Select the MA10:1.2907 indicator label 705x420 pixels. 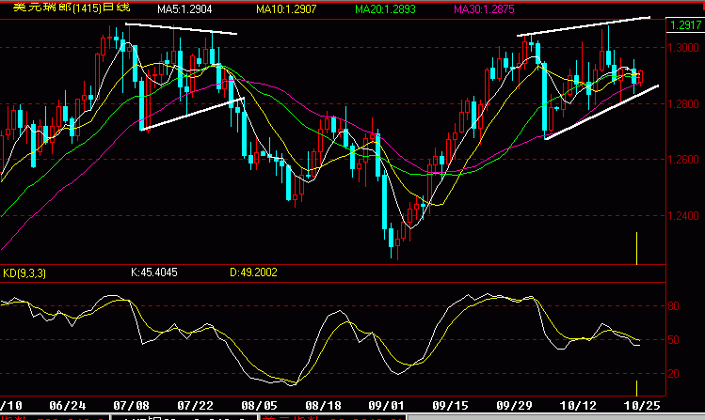(286, 9)
